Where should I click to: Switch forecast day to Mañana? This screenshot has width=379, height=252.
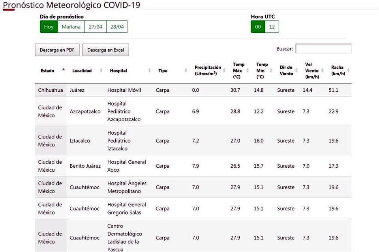pyautogui.click(x=71, y=27)
